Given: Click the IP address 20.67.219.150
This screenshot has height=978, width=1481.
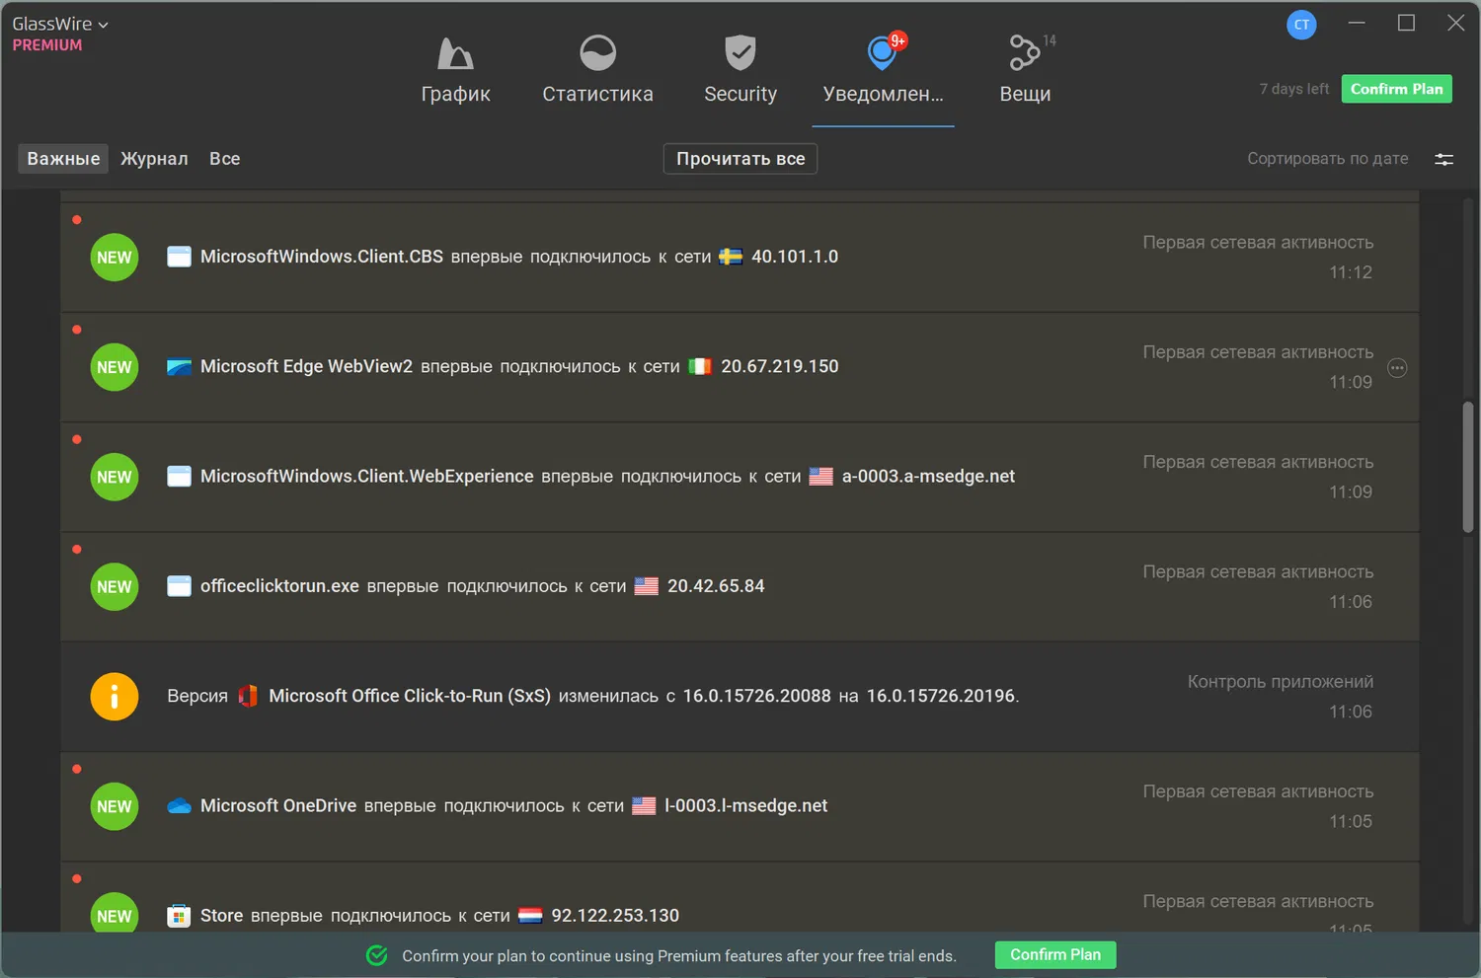Looking at the screenshot, I should click(x=780, y=366).
